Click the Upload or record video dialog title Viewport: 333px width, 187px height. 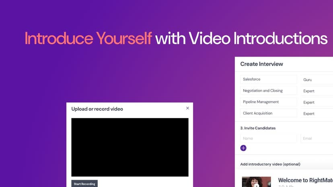97,109
